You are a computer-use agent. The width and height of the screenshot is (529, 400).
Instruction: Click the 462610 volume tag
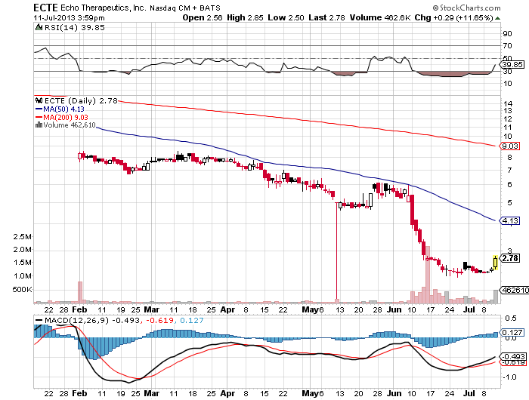(515, 290)
